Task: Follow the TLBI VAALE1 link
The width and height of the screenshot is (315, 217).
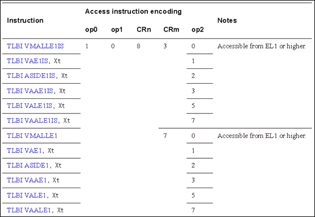Action: (29, 210)
